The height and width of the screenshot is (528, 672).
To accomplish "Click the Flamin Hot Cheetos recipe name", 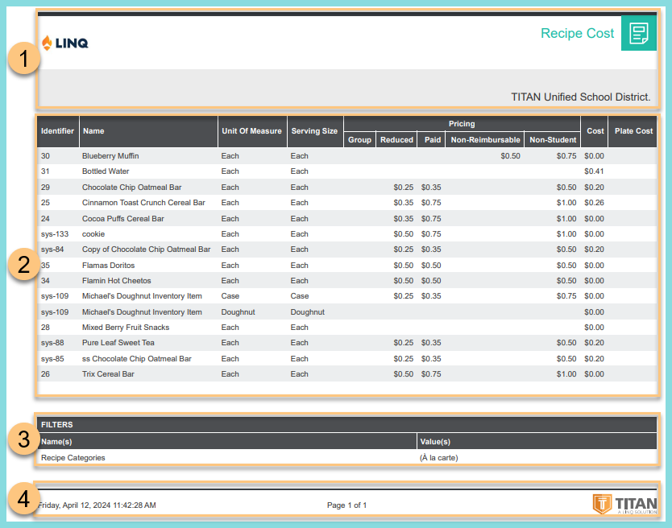I will pos(116,281).
